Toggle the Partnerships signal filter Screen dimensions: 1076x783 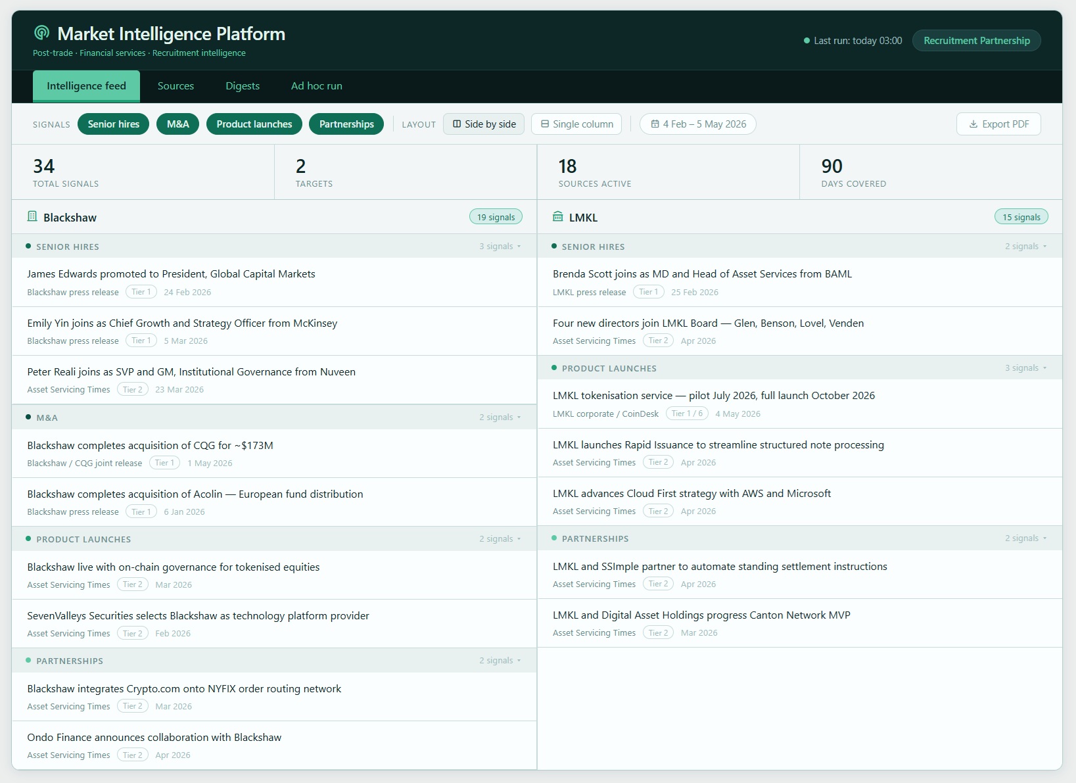point(346,124)
